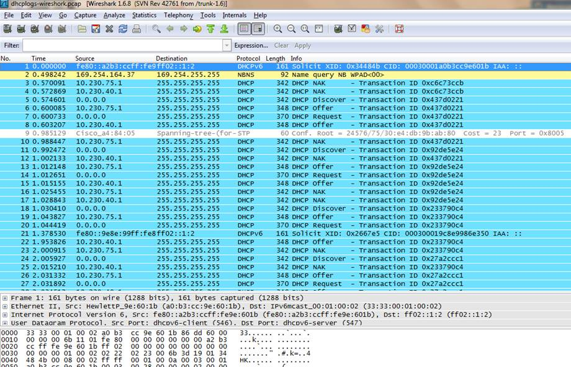This screenshot has width=571, height=367.
Task: Edit display filters icon
Action: (352, 29)
